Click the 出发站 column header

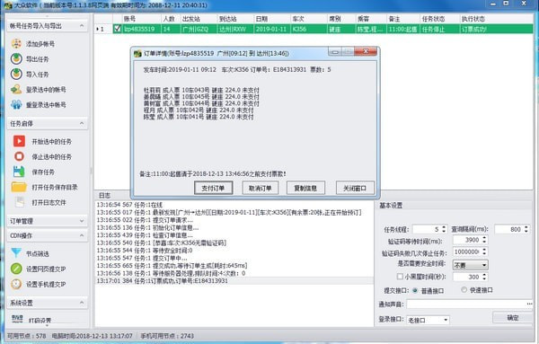coord(199,19)
